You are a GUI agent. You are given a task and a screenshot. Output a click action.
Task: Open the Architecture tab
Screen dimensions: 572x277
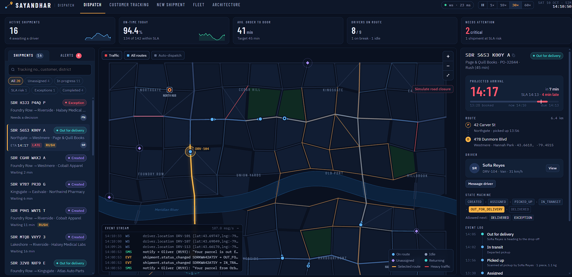point(226,5)
